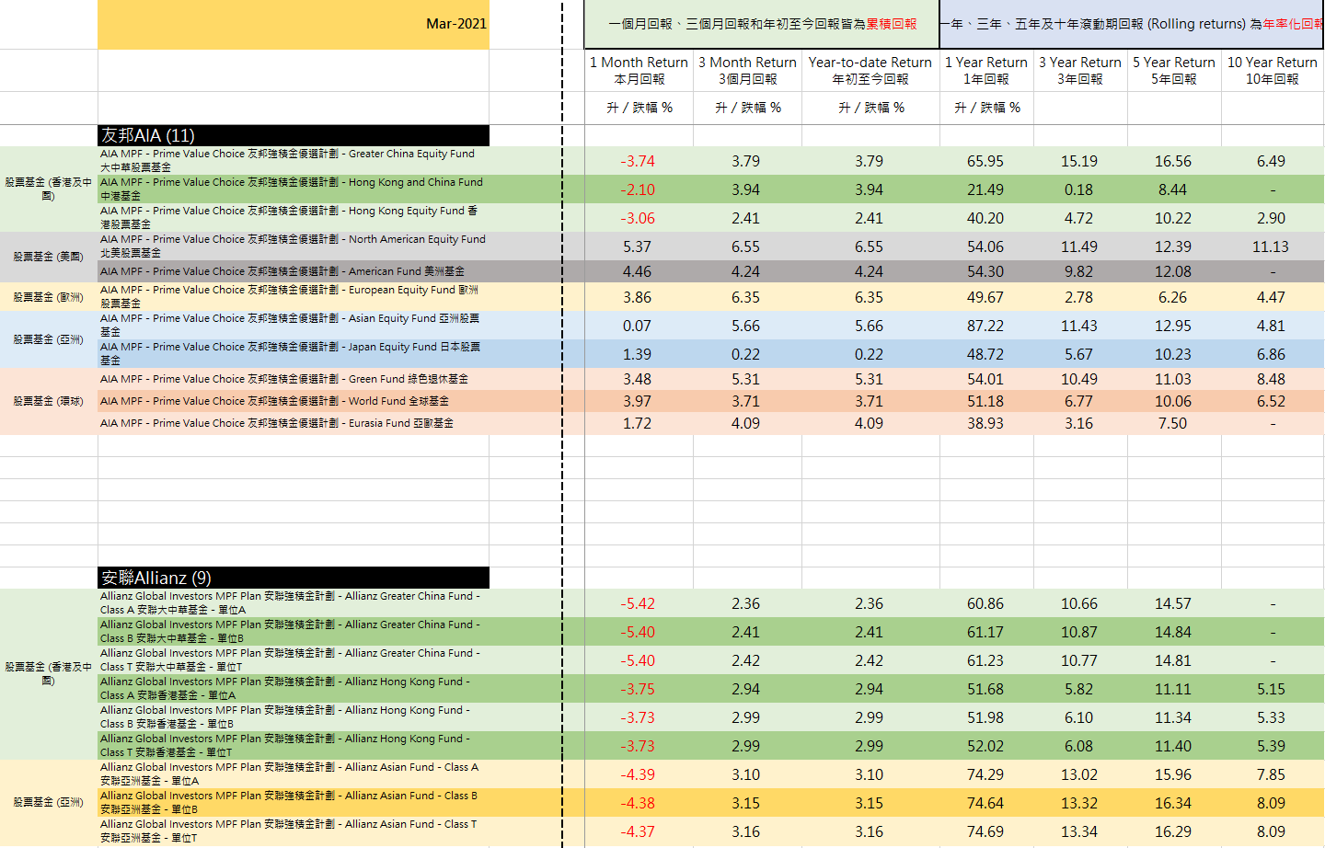Image resolution: width=1325 pixels, height=848 pixels.
Task: Select the 5 Year Return column header
Action: (x=1174, y=70)
